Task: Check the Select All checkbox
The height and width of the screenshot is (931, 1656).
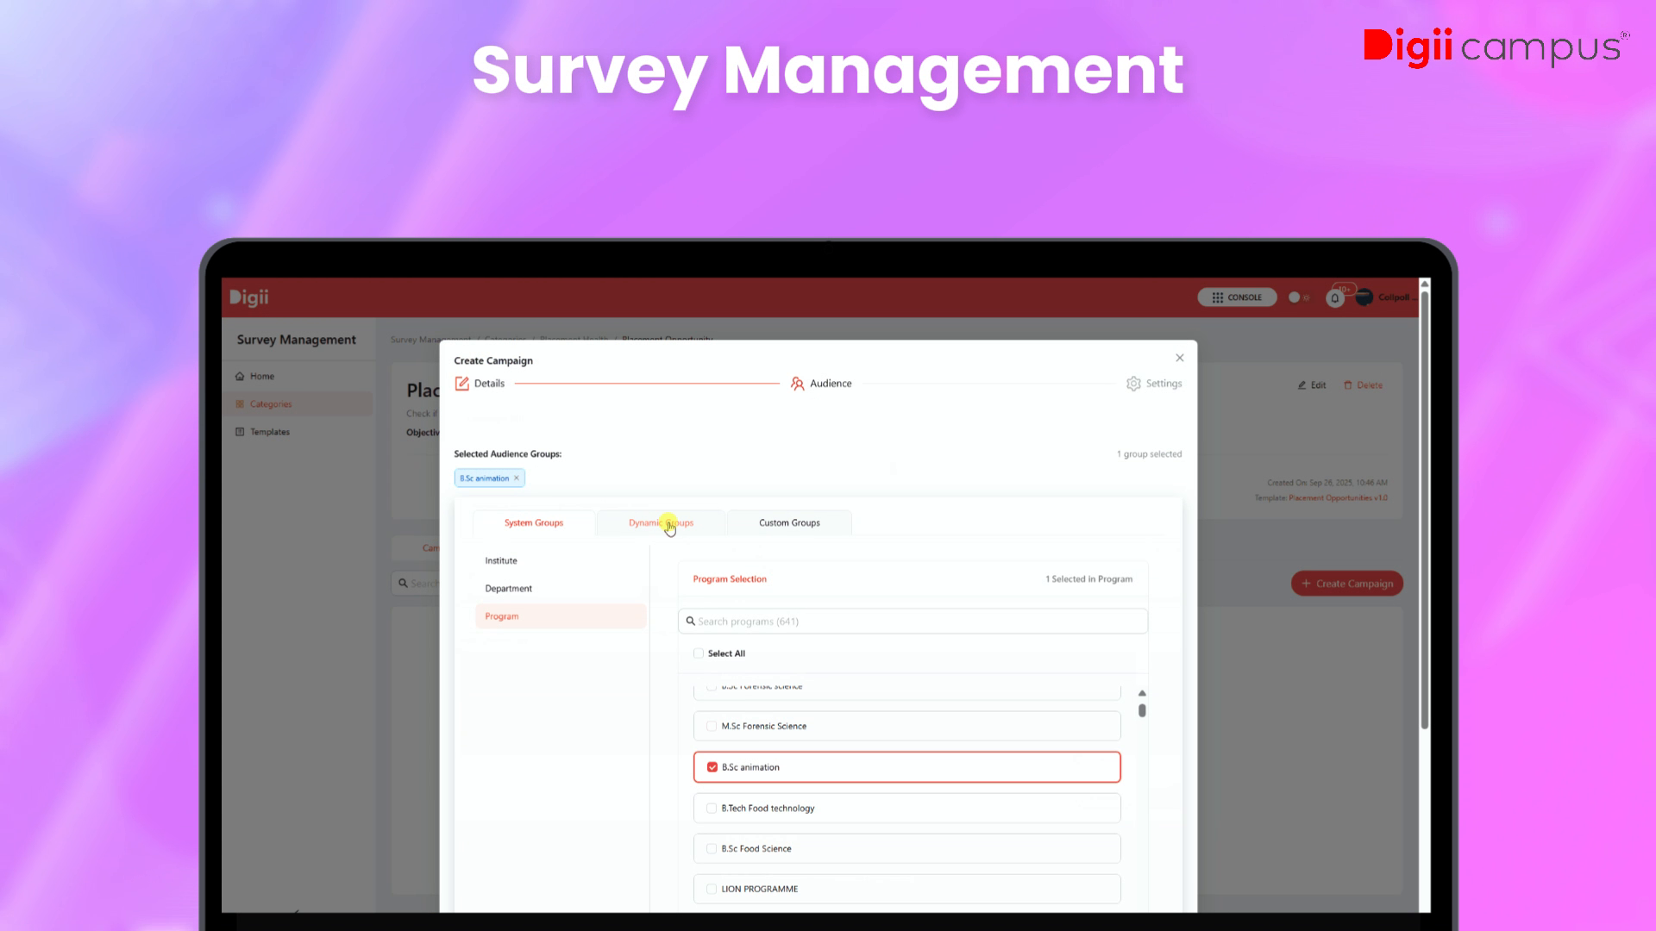Action: coord(699,653)
